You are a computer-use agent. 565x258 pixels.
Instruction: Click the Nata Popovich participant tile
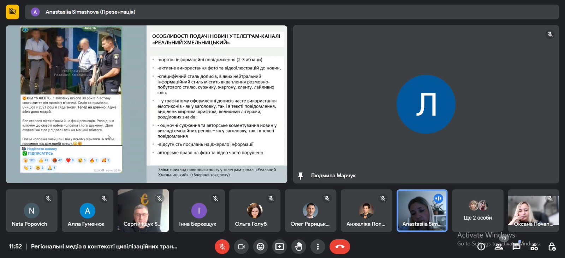[31, 210]
